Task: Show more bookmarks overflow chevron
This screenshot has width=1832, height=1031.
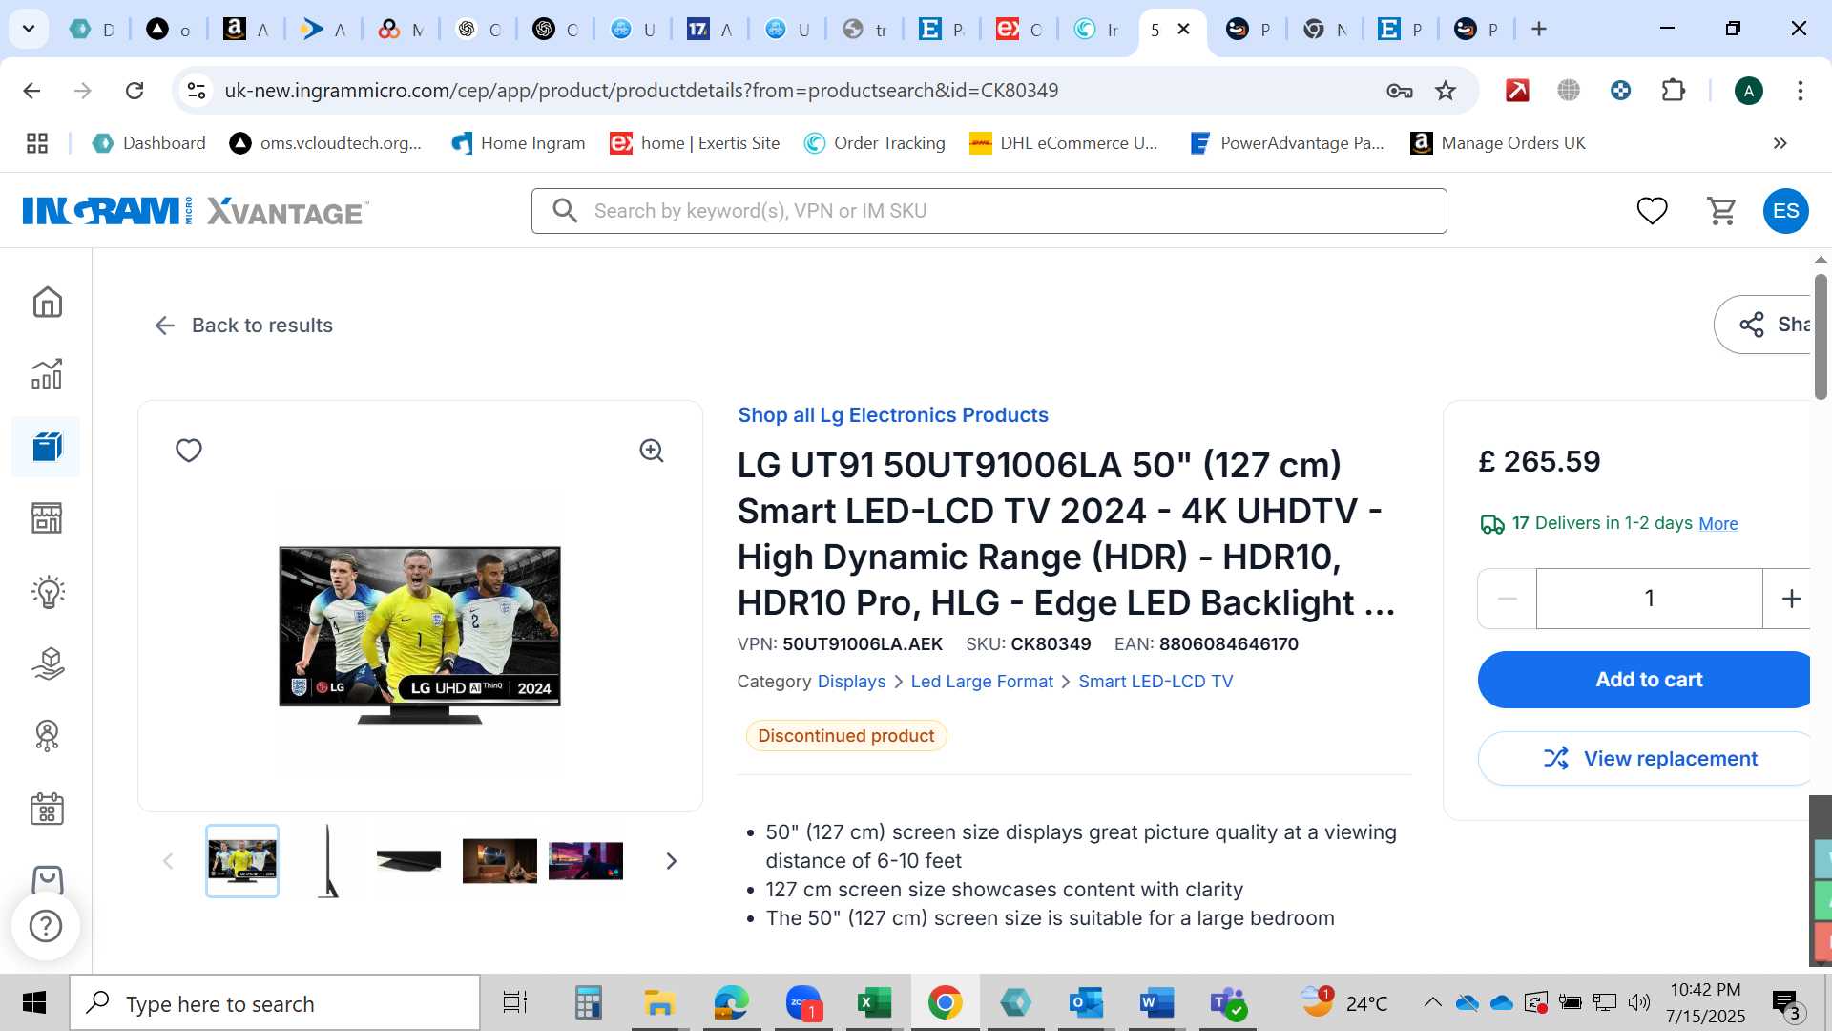Action: point(1780,143)
